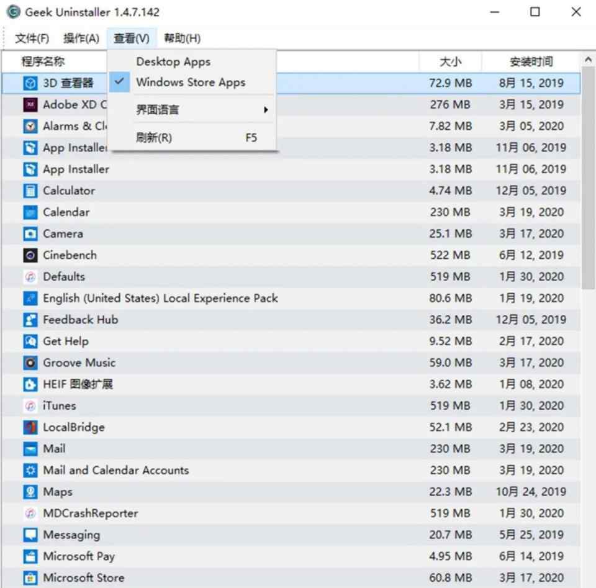The width and height of the screenshot is (596, 588).
Task: Click the 5月 25, 2019 date cell
Action: point(531,535)
